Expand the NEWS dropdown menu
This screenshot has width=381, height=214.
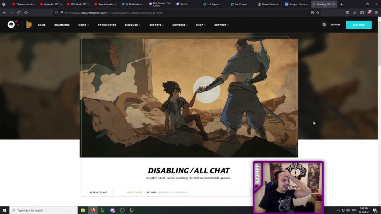[x=83, y=25]
